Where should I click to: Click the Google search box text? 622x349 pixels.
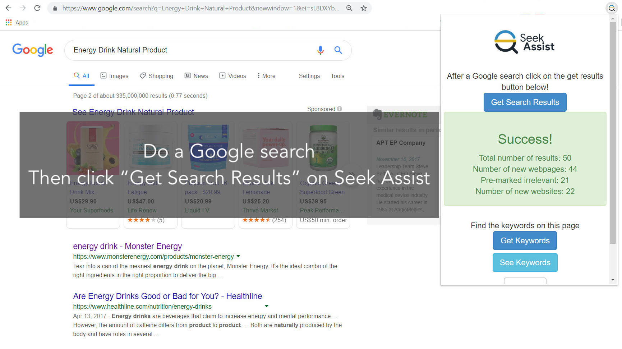[120, 50]
